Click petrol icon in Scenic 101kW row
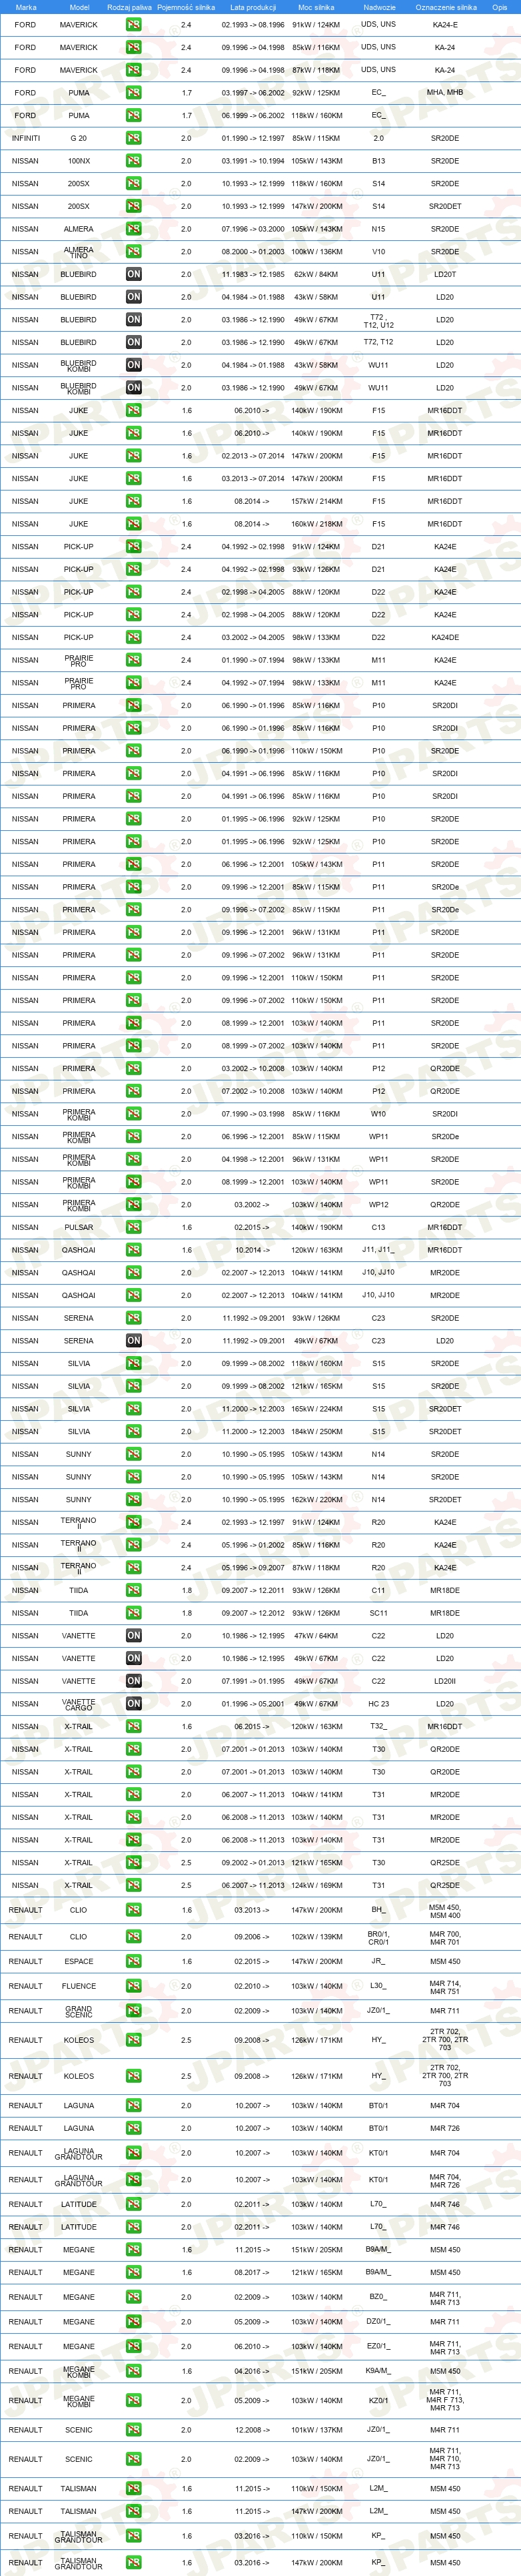This screenshot has height=2576, width=521. pyautogui.click(x=134, y=2430)
